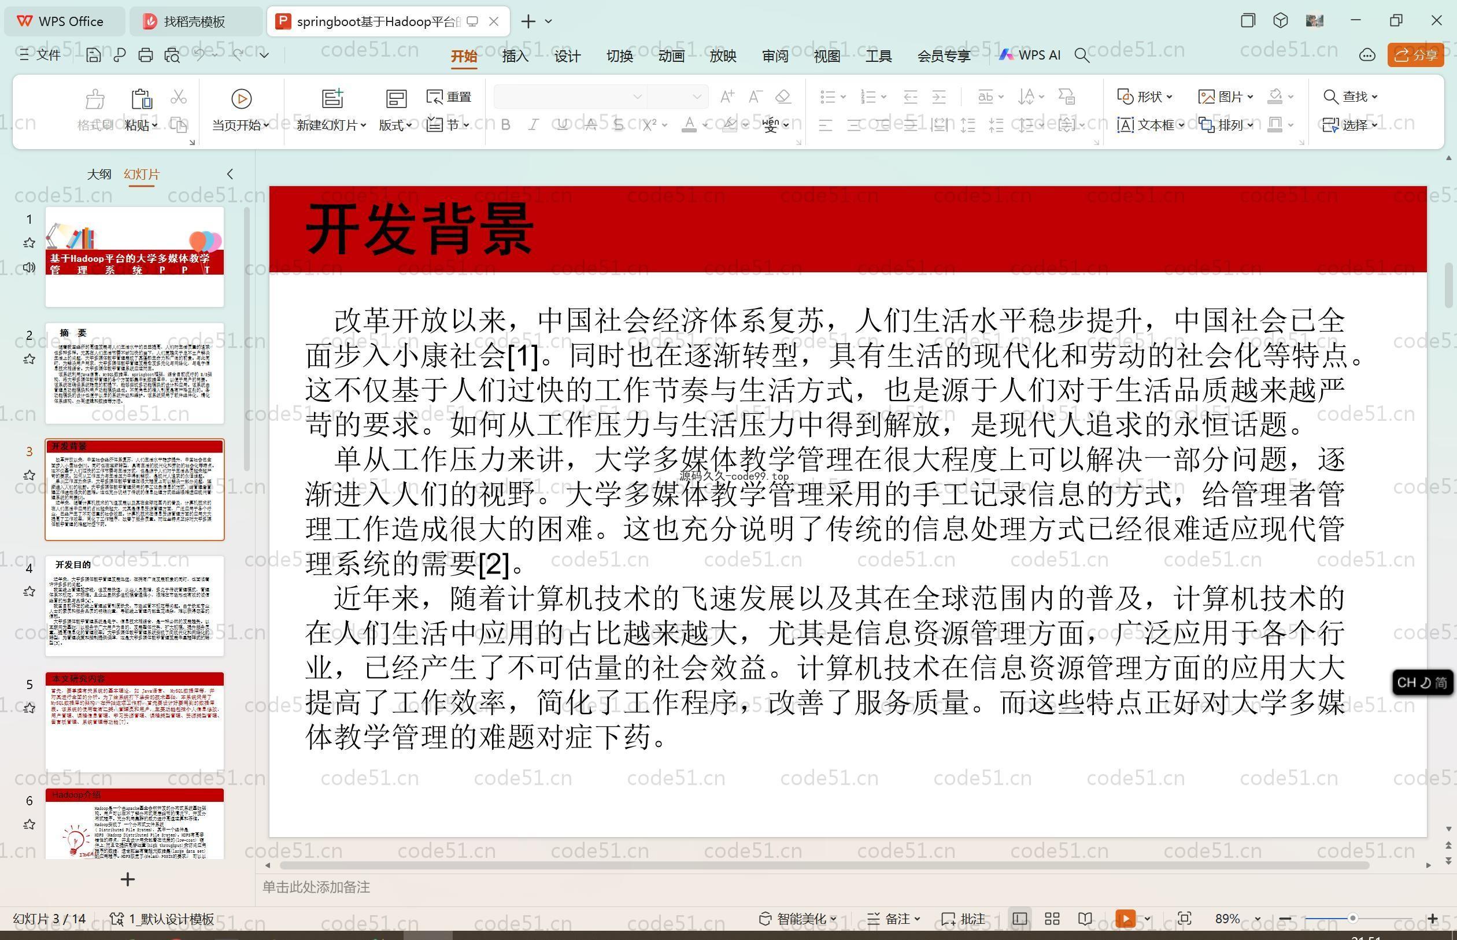Click the Clear Formatting eraser icon
The height and width of the screenshot is (940, 1457).
pos(783,97)
